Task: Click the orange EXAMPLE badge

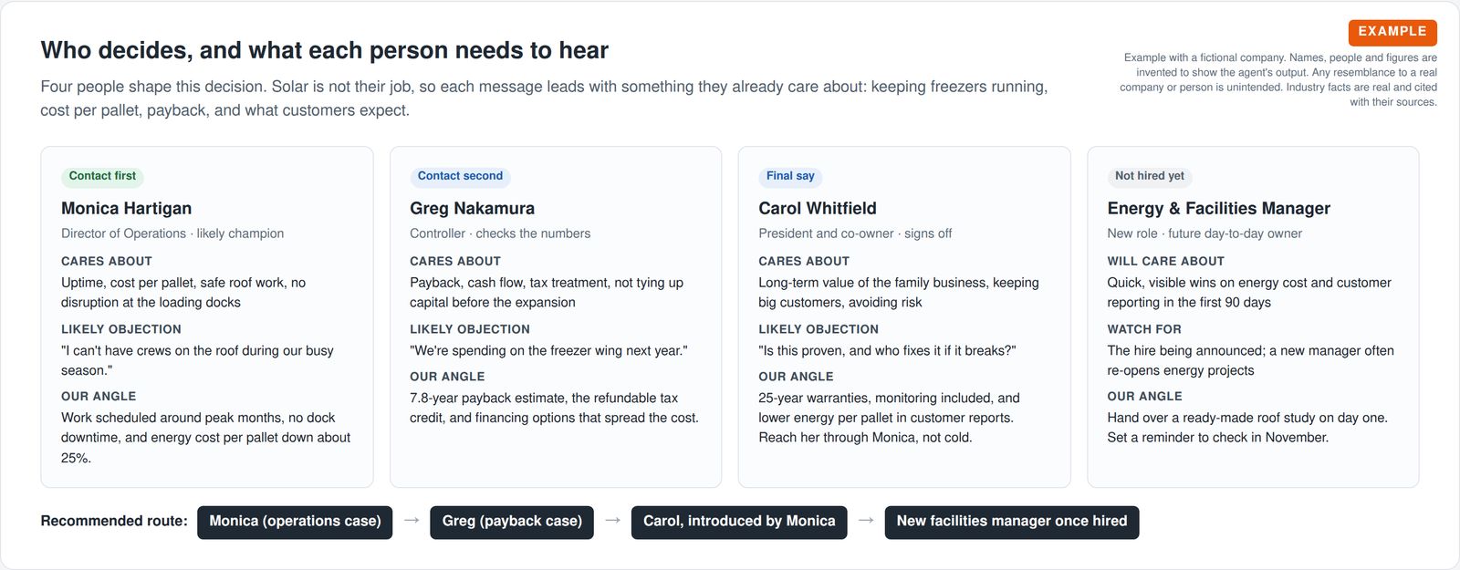Action: tap(1392, 32)
